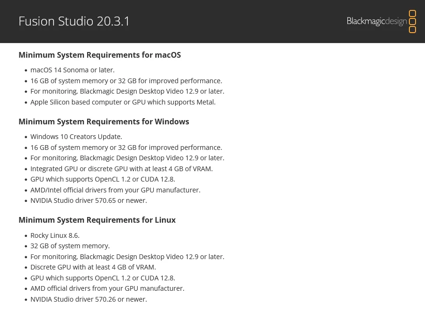The width and height of the screenshot is (425, 313).
Task: Select the Linux system requirements heading
Action: (97, 220)
